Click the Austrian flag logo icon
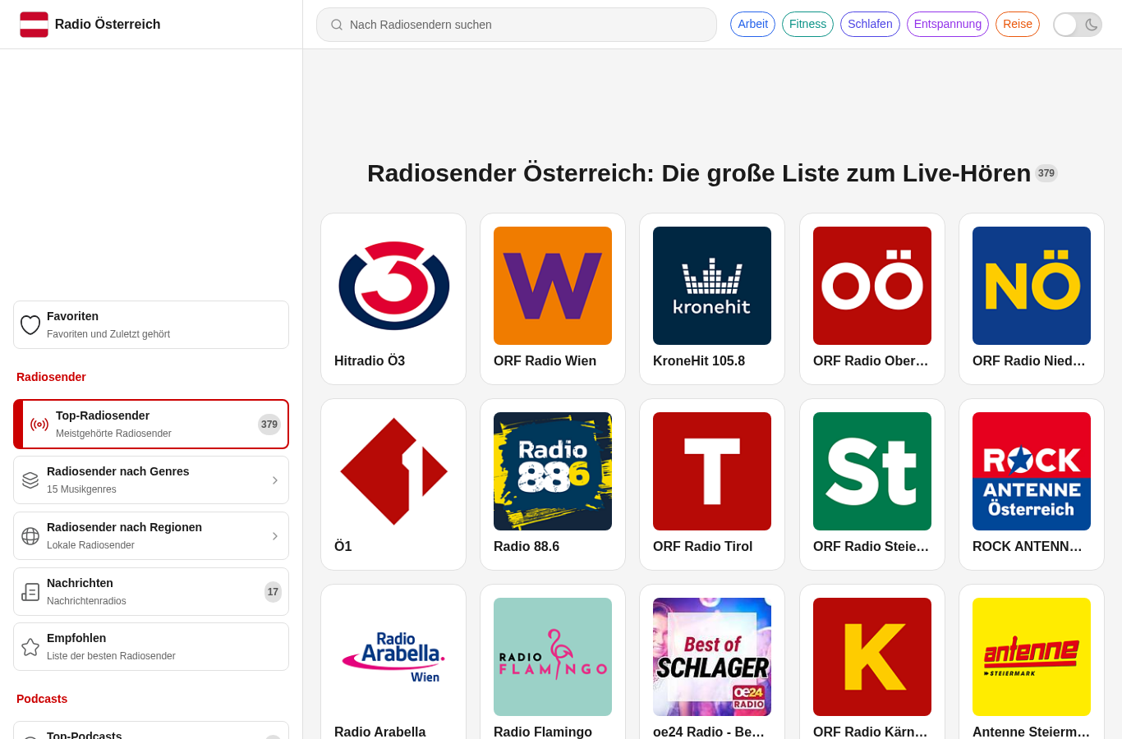The height and width of the screenshot is (739, 1122). pos(34,25)
